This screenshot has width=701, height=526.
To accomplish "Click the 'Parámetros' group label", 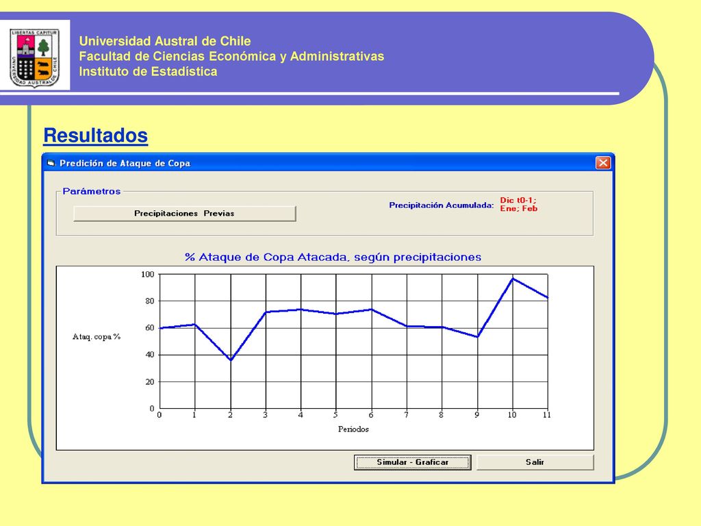I will click(92, 192).
